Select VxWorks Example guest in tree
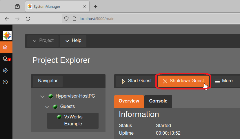The width and height of the screenshot is (240, 139). (73, 121)
